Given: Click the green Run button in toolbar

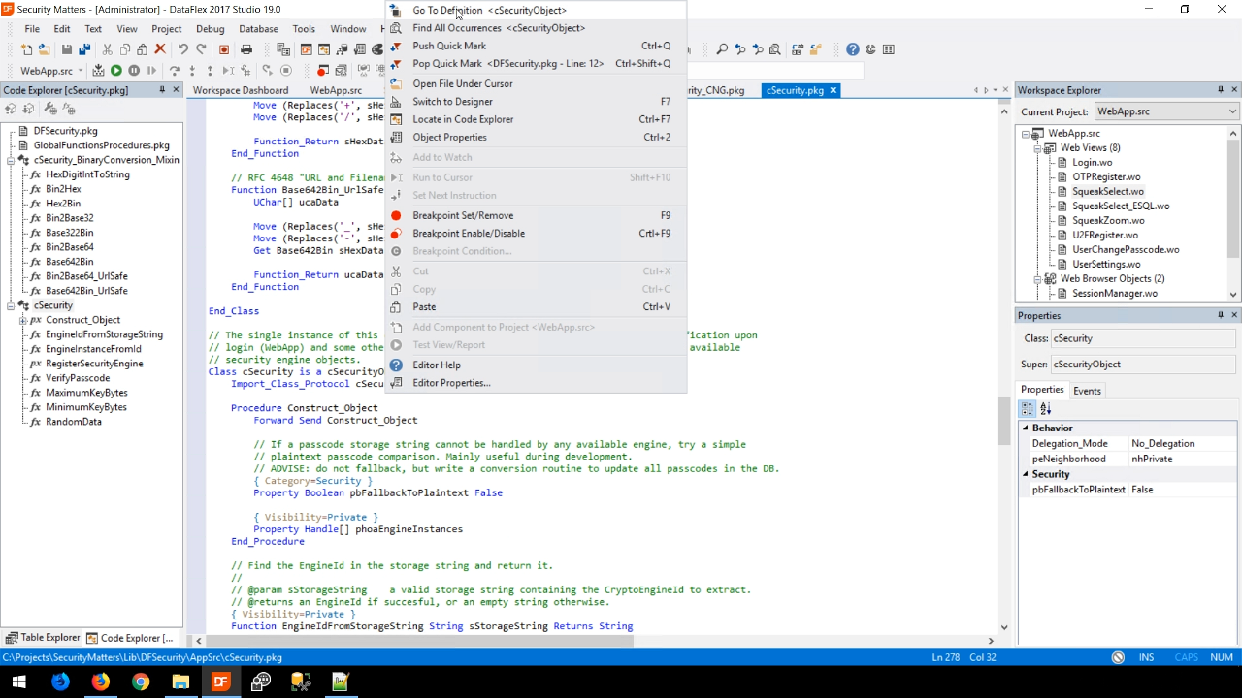Looking at the screenshot, I should pyautogui.click(x=115, y=71).
